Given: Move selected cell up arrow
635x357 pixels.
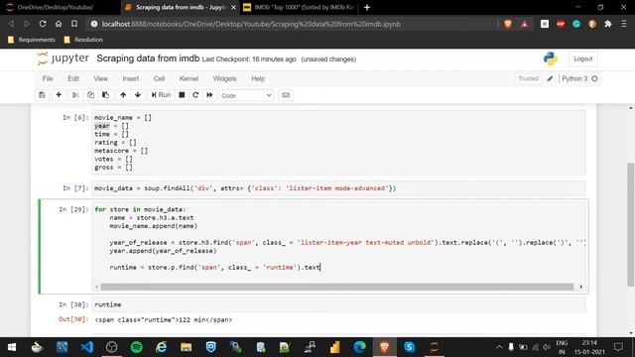Looking at the screenshot, I should [x=123, y=95].
